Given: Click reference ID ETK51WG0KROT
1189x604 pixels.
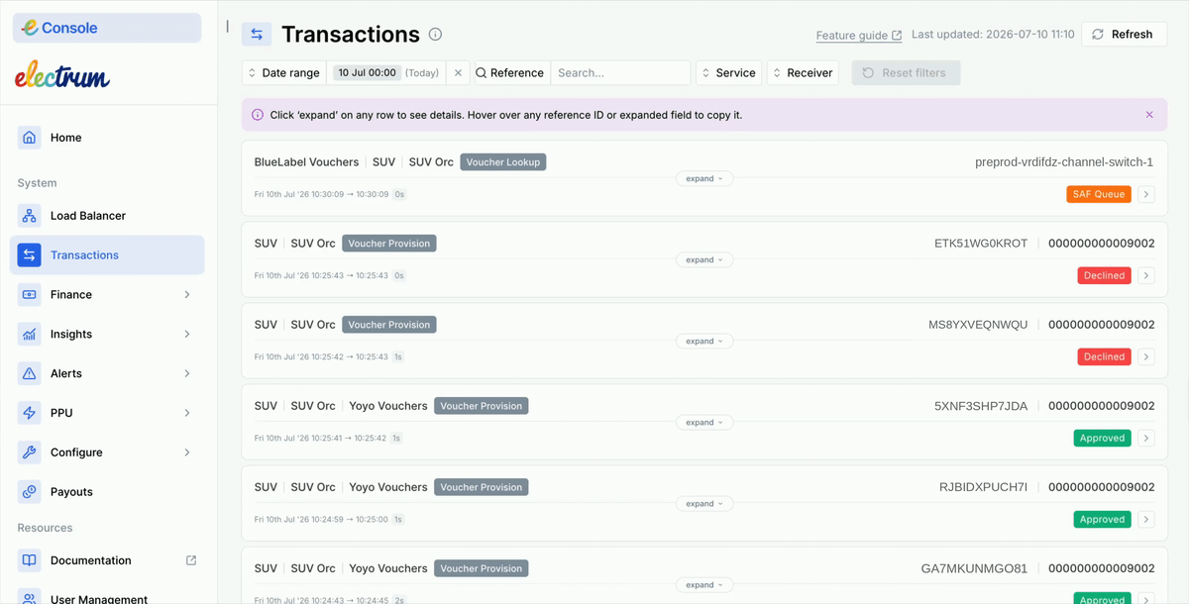Looking at the screenshot, I should (981, 244).
